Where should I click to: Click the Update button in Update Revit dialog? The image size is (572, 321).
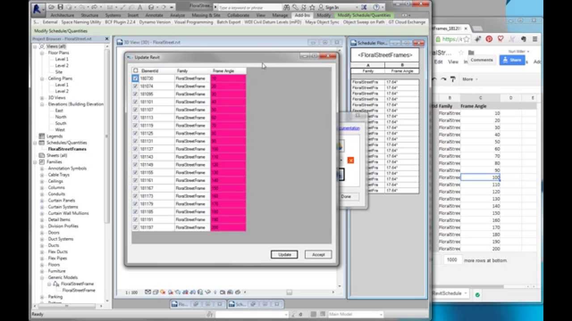285,255
